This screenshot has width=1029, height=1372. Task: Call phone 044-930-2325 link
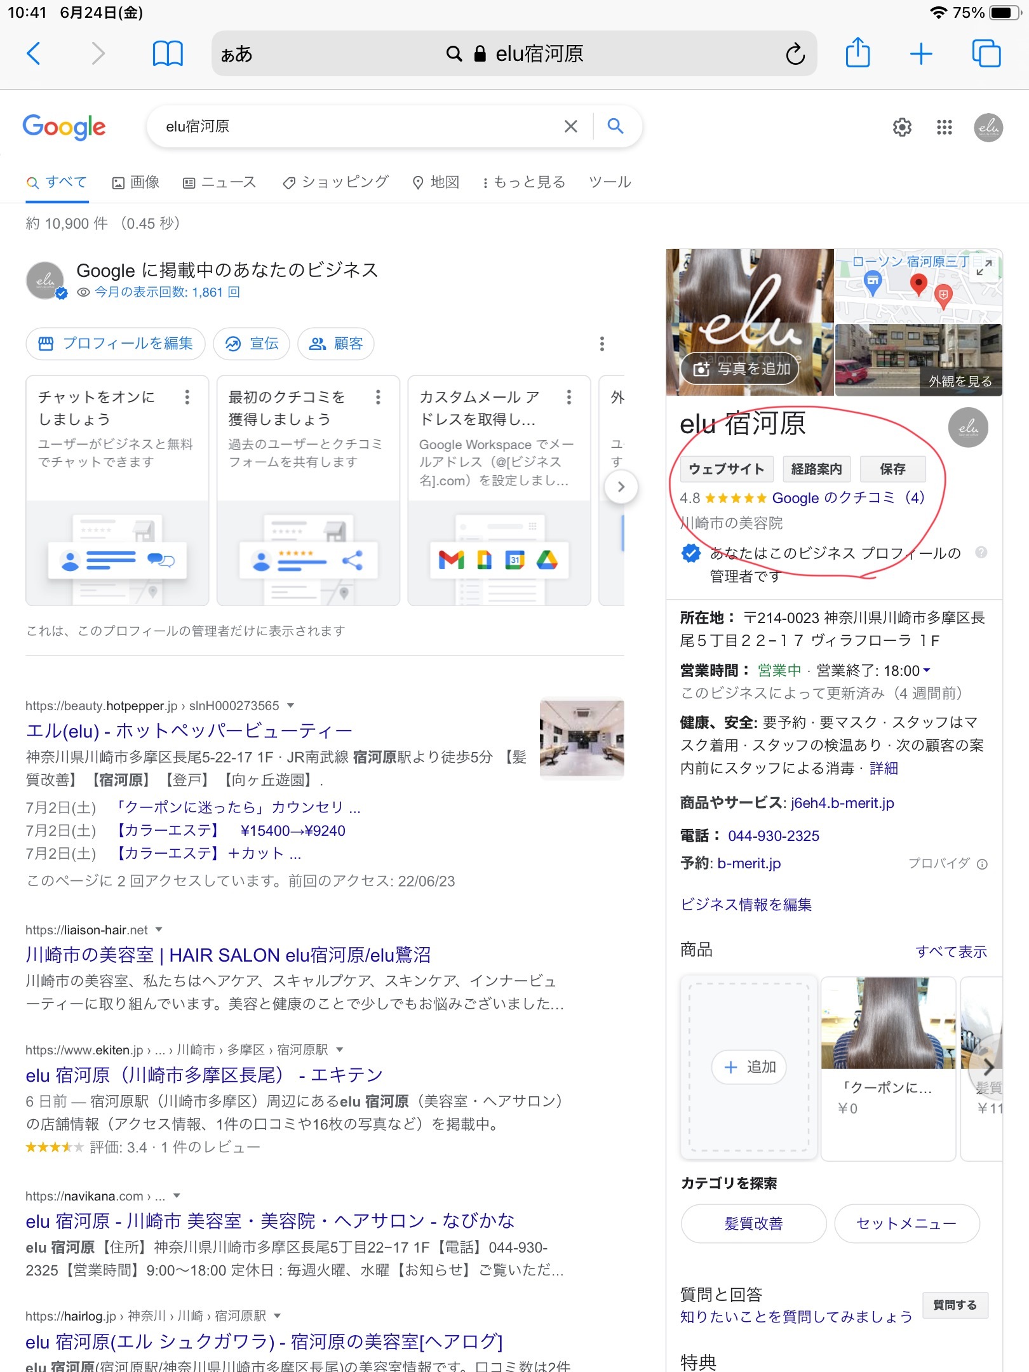point(774,836)
